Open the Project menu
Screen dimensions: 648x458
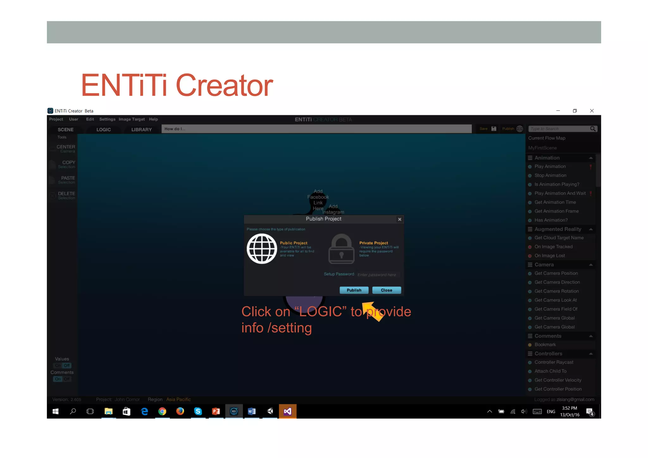pos(56,119)
